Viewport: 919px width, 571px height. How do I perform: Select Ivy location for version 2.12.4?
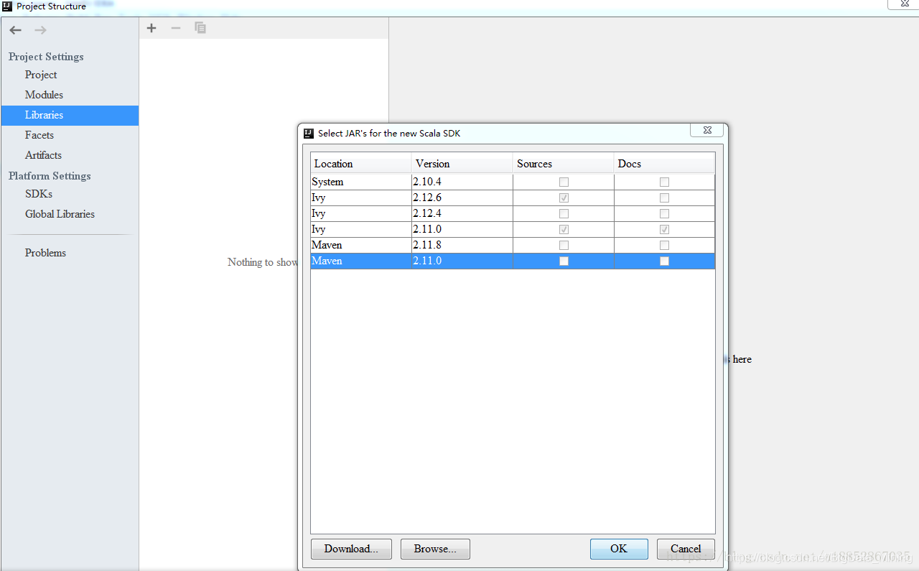tap(361, 214)
